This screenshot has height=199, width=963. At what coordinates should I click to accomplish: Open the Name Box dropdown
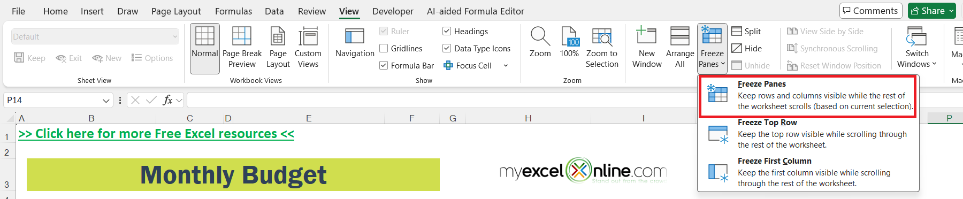(x=106, y=101)
